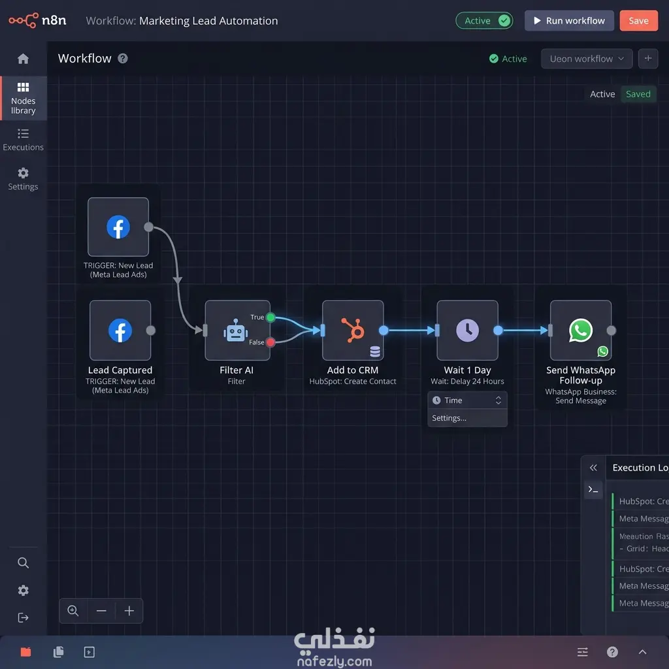
Task: Click the Save button
Action: point(638,20)
